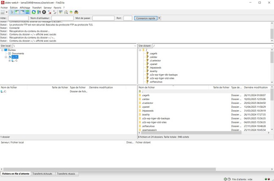This screenshot has height=181, width=274.
Task: Select .softaculous folder in remote tree
Action: [x=156, y=82]
